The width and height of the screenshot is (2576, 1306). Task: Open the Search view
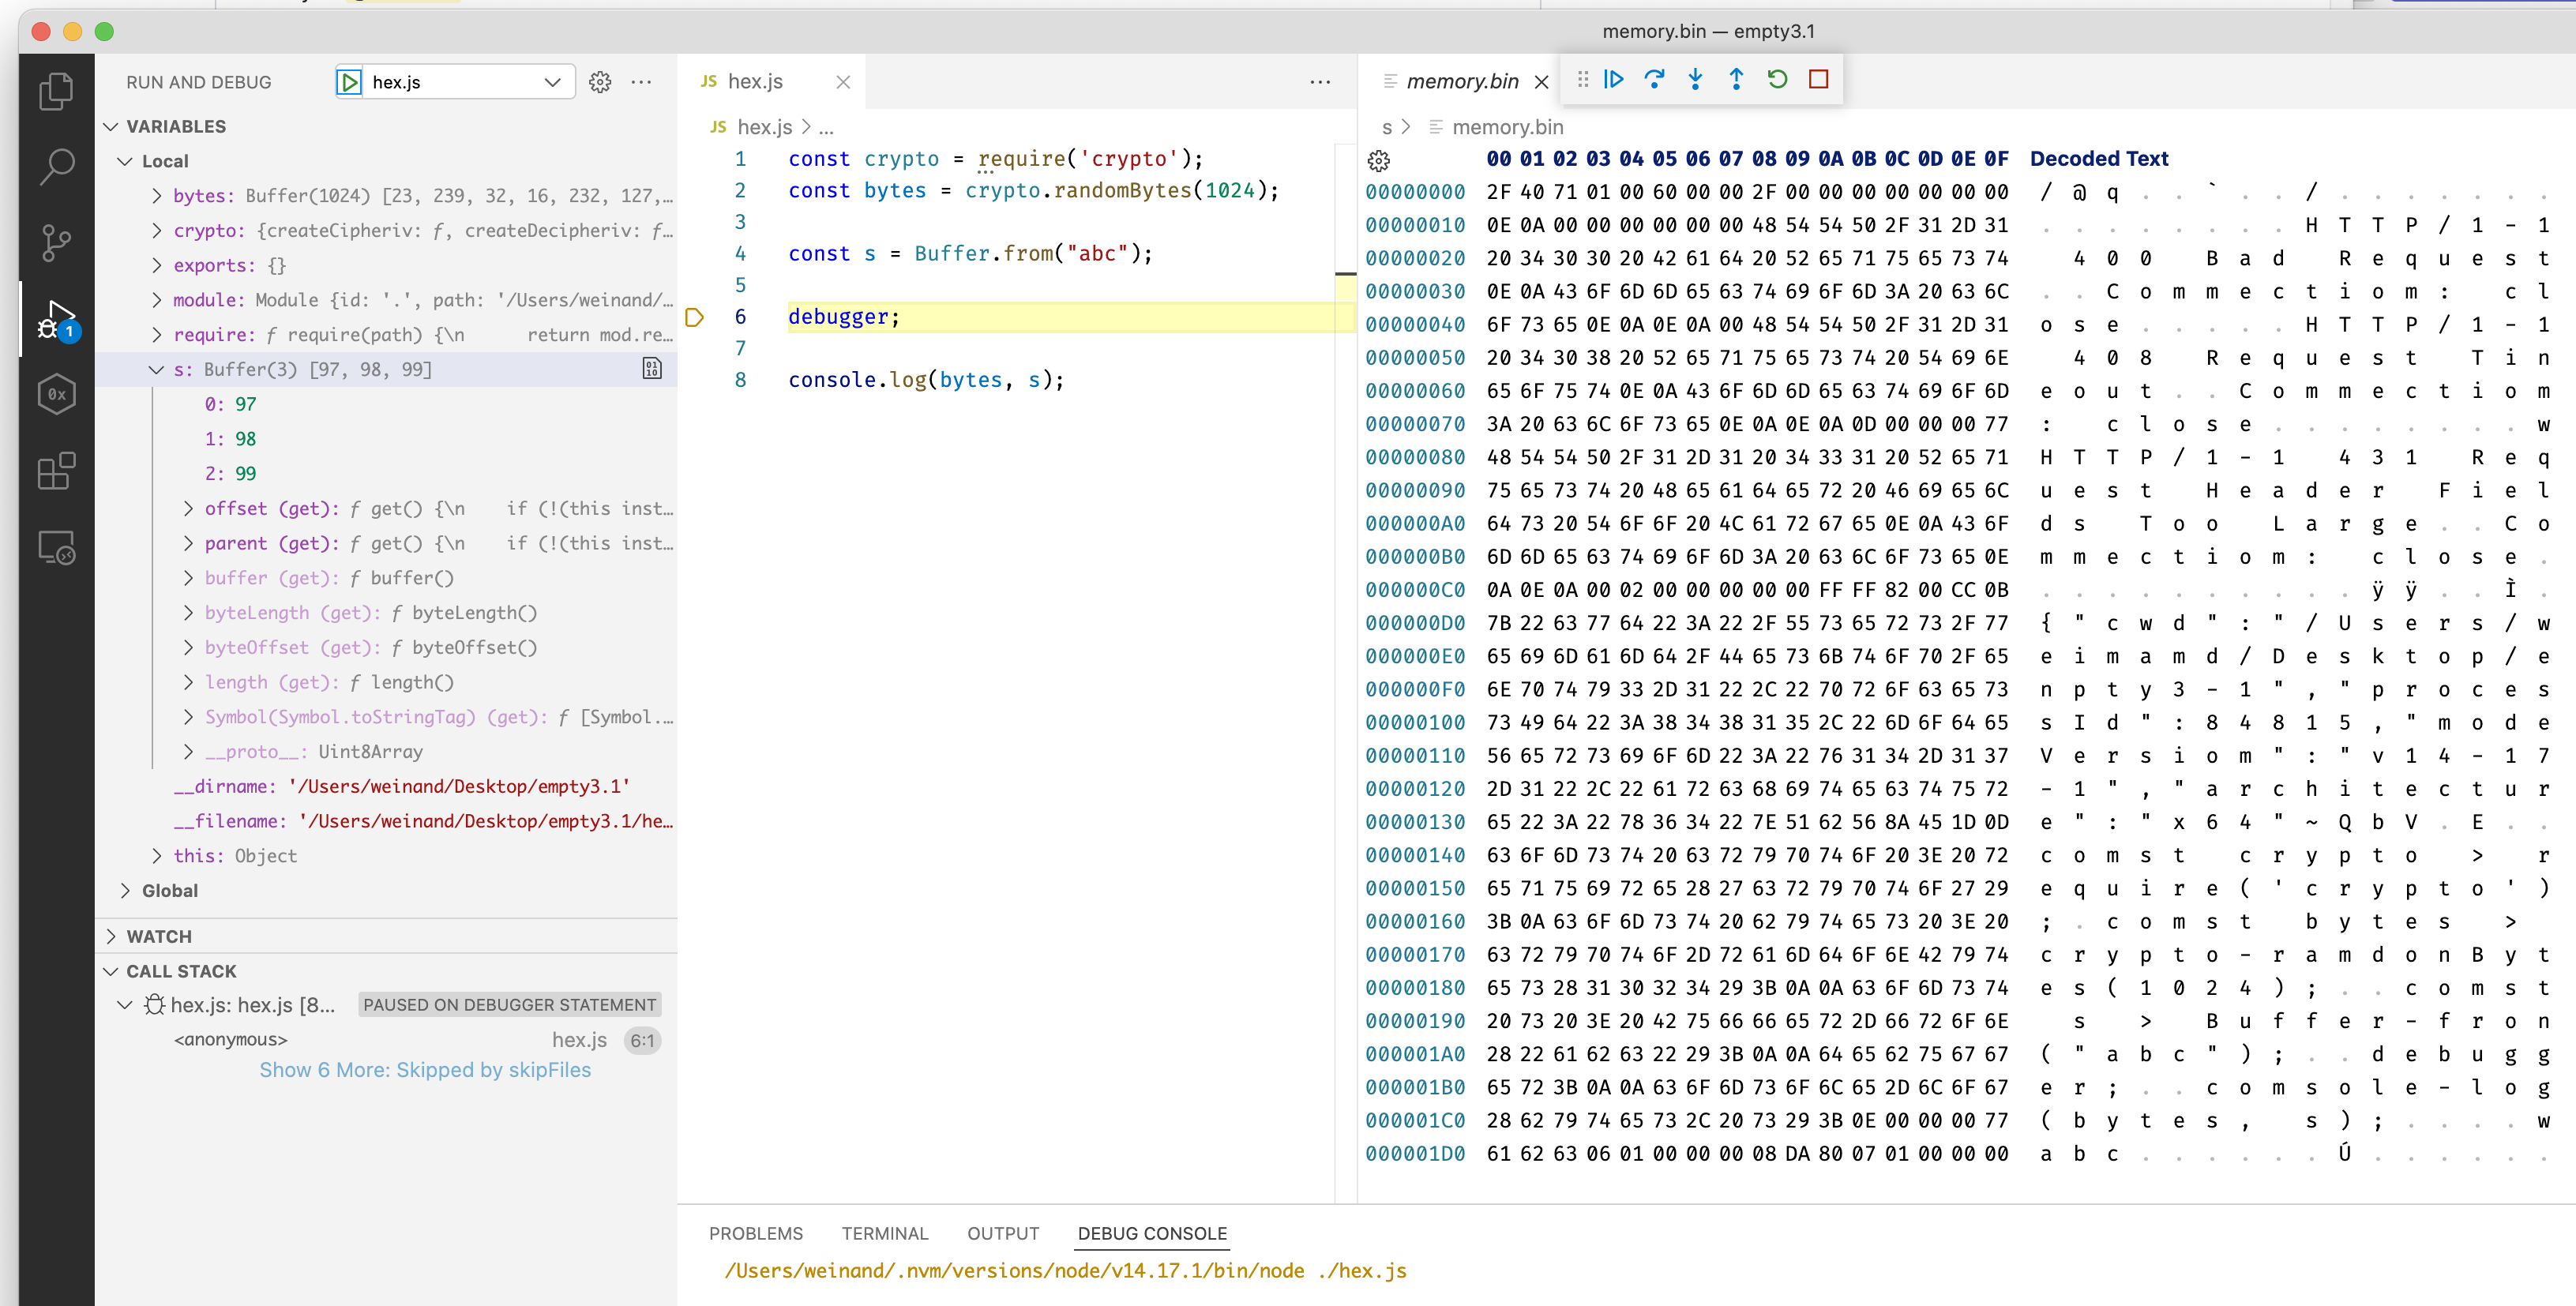56,166
